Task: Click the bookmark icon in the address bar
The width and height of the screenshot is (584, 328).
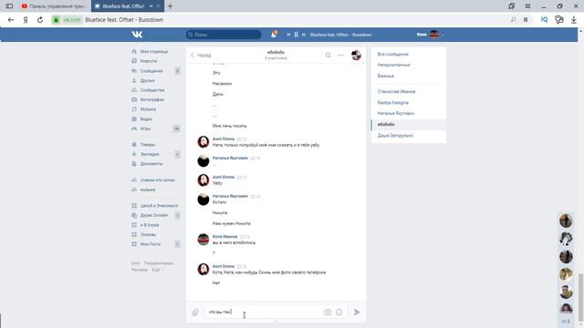Action: click(x=526, y=20)
